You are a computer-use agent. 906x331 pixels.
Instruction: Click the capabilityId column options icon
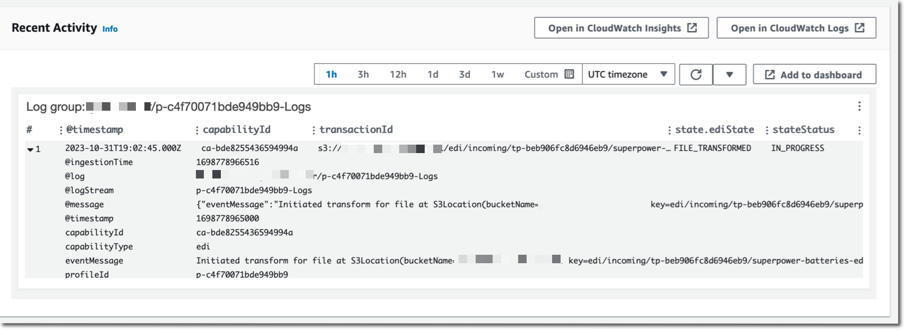[x=196, y=129]
